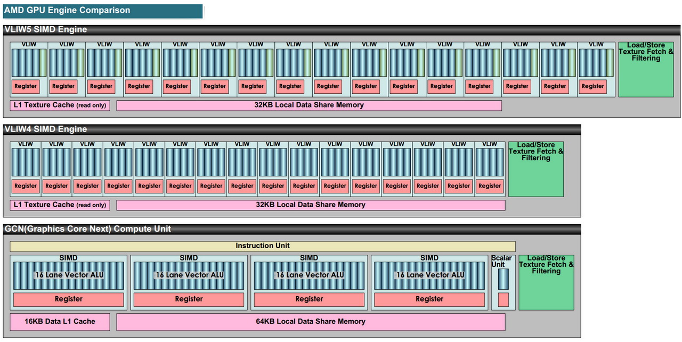This screenshot has width=682, height=342.
Task: Click the "AMD GPU Engine Comparison" title
Action: point(103,11)
